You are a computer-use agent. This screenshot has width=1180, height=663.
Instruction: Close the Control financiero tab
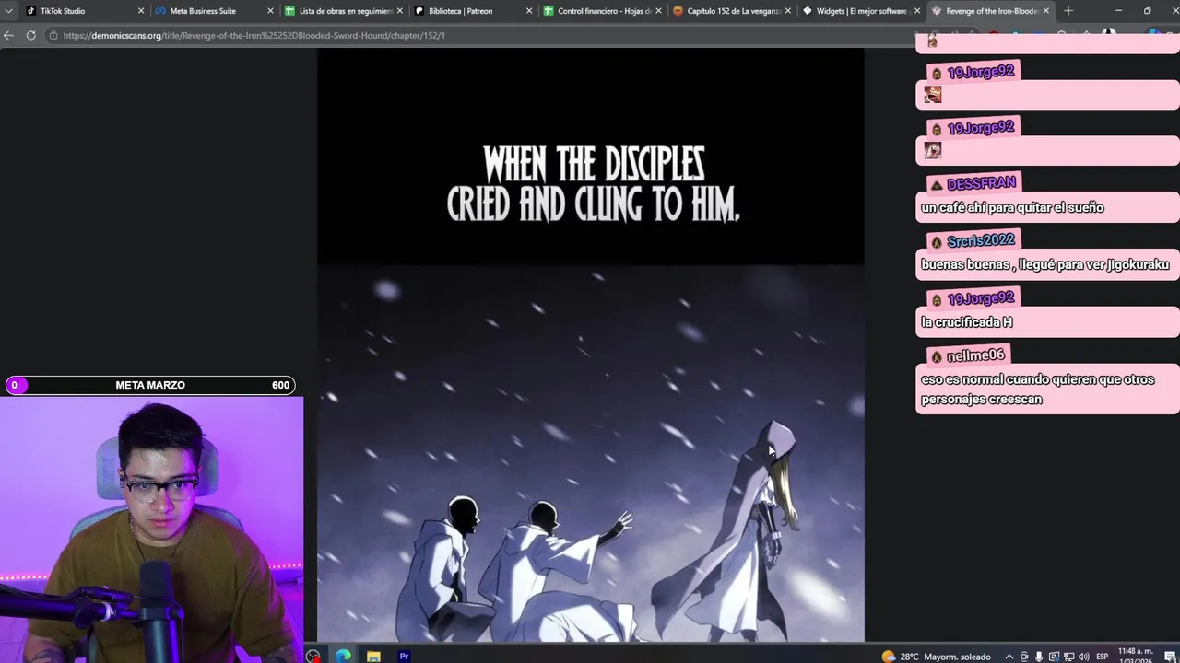coord(658,11)
